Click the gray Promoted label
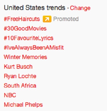107x111 pixels. (66, 19)
